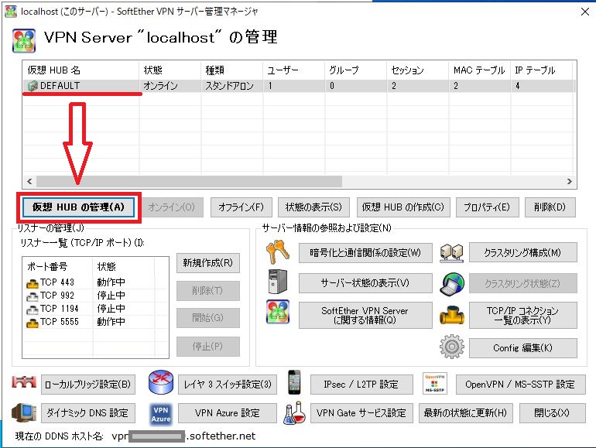Image resolution: width=596 pixels, height=448 pixels.
Task: Click the clustering configuration servers icon
Action: pyautogui.click(x=451, y=253)
